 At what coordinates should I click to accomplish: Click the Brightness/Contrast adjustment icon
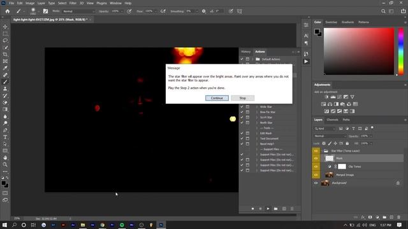point(326,97)
